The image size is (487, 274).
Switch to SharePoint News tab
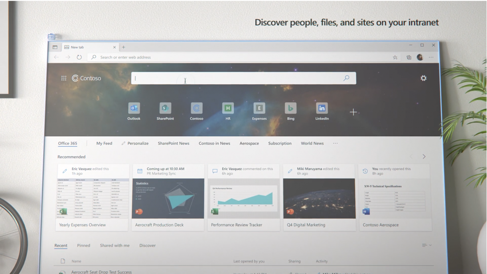click(x=173, y=143)
